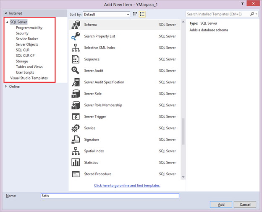Pick the Signature template icon
This screenshot has height=212, width=262.
tap(76, 139)
